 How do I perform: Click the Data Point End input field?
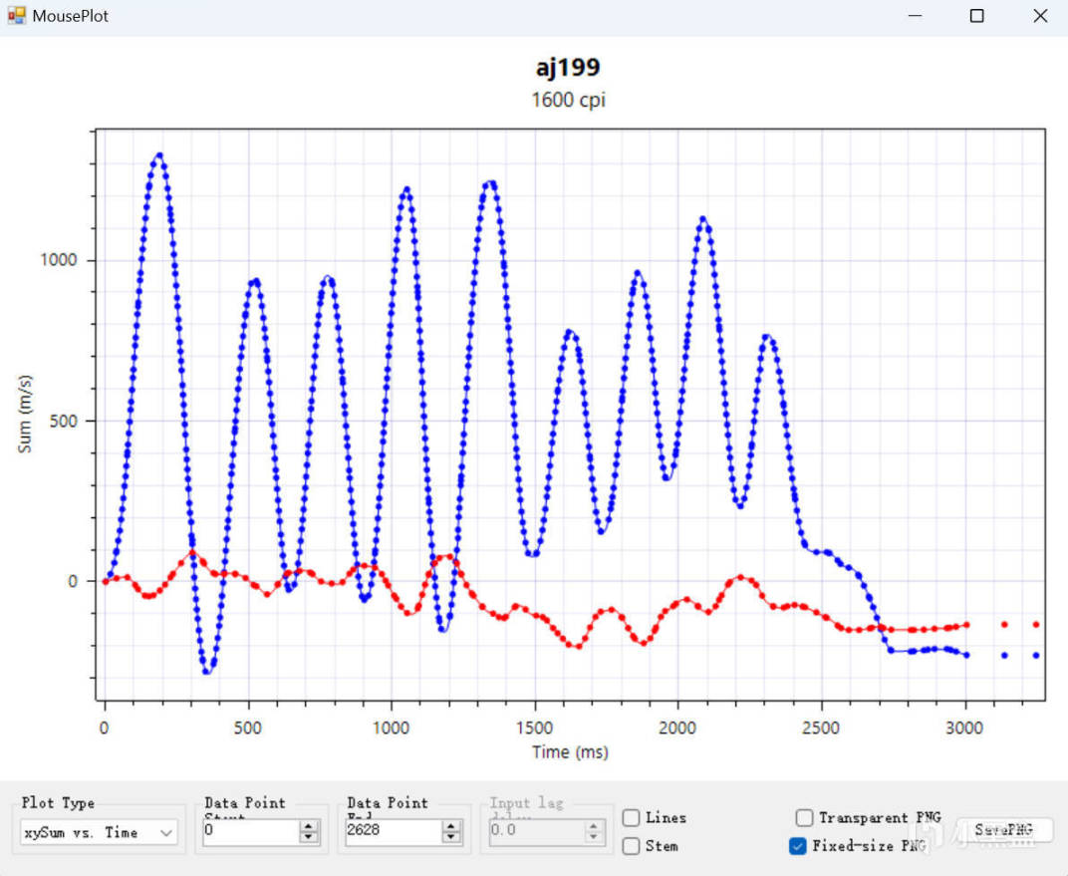click(393, 831)
